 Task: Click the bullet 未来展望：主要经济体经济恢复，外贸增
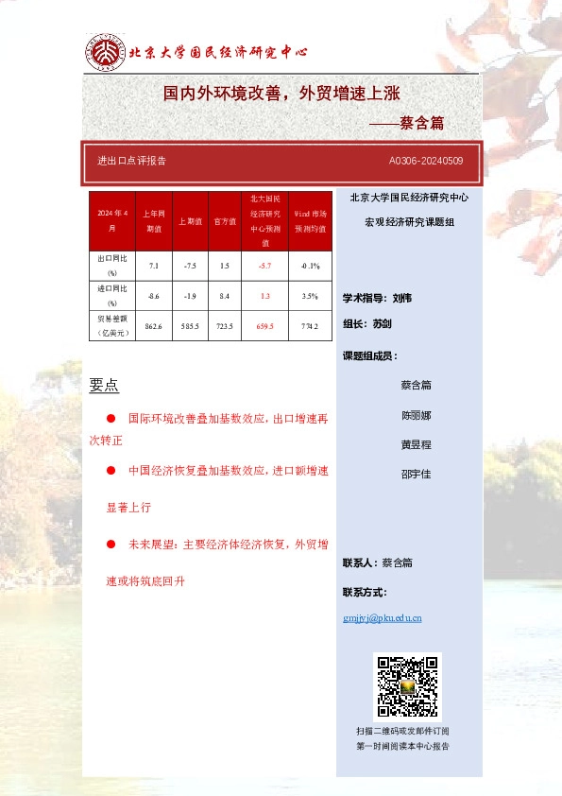229,545
